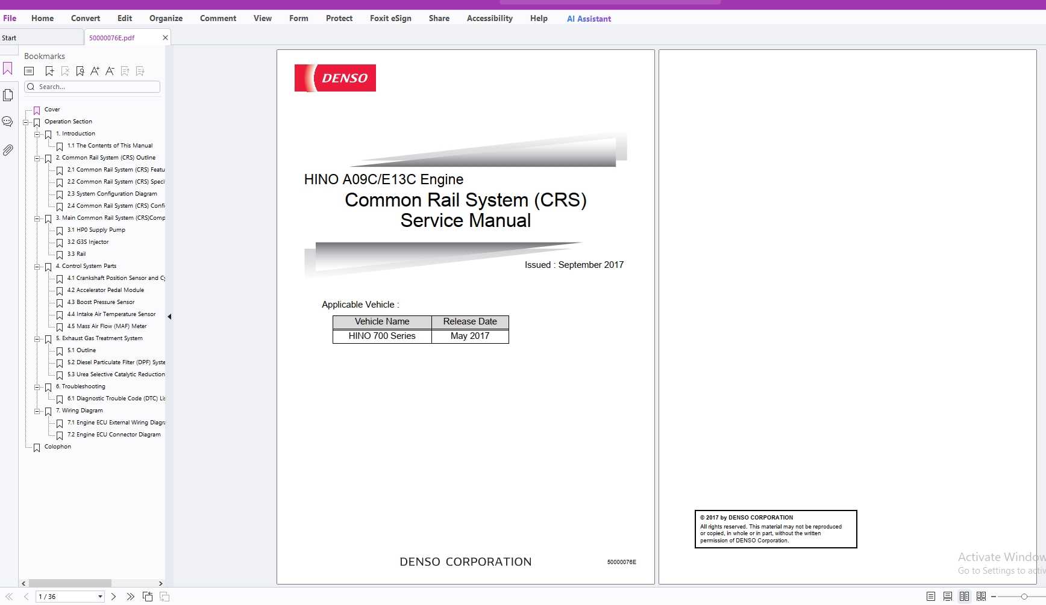Close the 50000076E.pdf tab
Image resolution: width=1046 pixels, height=605 pixels.
tap(165, 38)
